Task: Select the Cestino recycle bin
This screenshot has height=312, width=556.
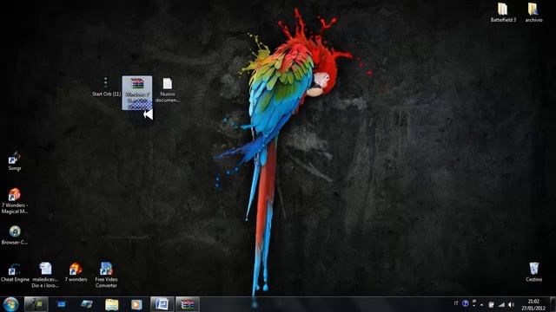Action: [x=533, y=272]
